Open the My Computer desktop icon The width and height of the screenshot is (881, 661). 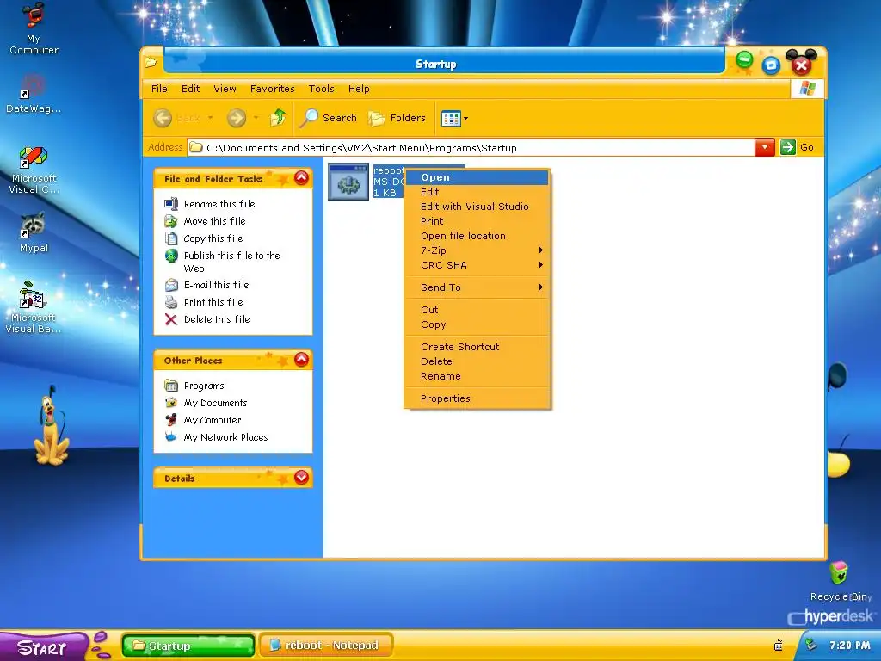click(x=34, y=28)
